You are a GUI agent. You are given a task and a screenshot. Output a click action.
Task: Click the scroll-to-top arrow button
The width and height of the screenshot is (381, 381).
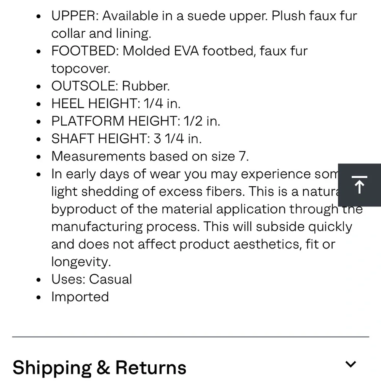(359, 185)
